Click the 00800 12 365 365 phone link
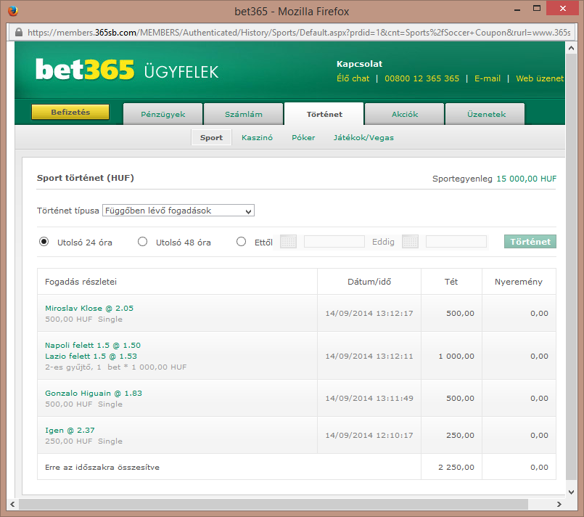584x517 pixels. click(421, 78)
